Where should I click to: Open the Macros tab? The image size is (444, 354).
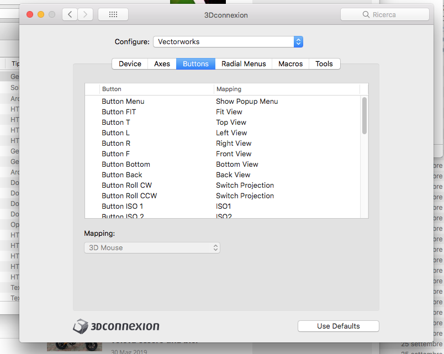[290, 64]
